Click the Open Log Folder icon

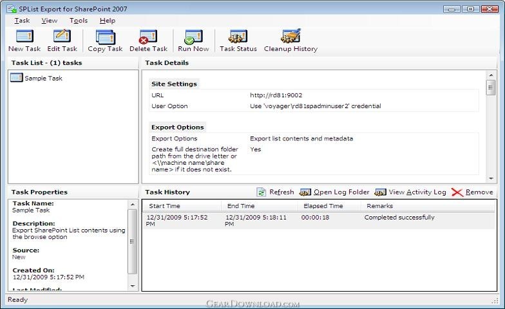(x=305, y=192)
